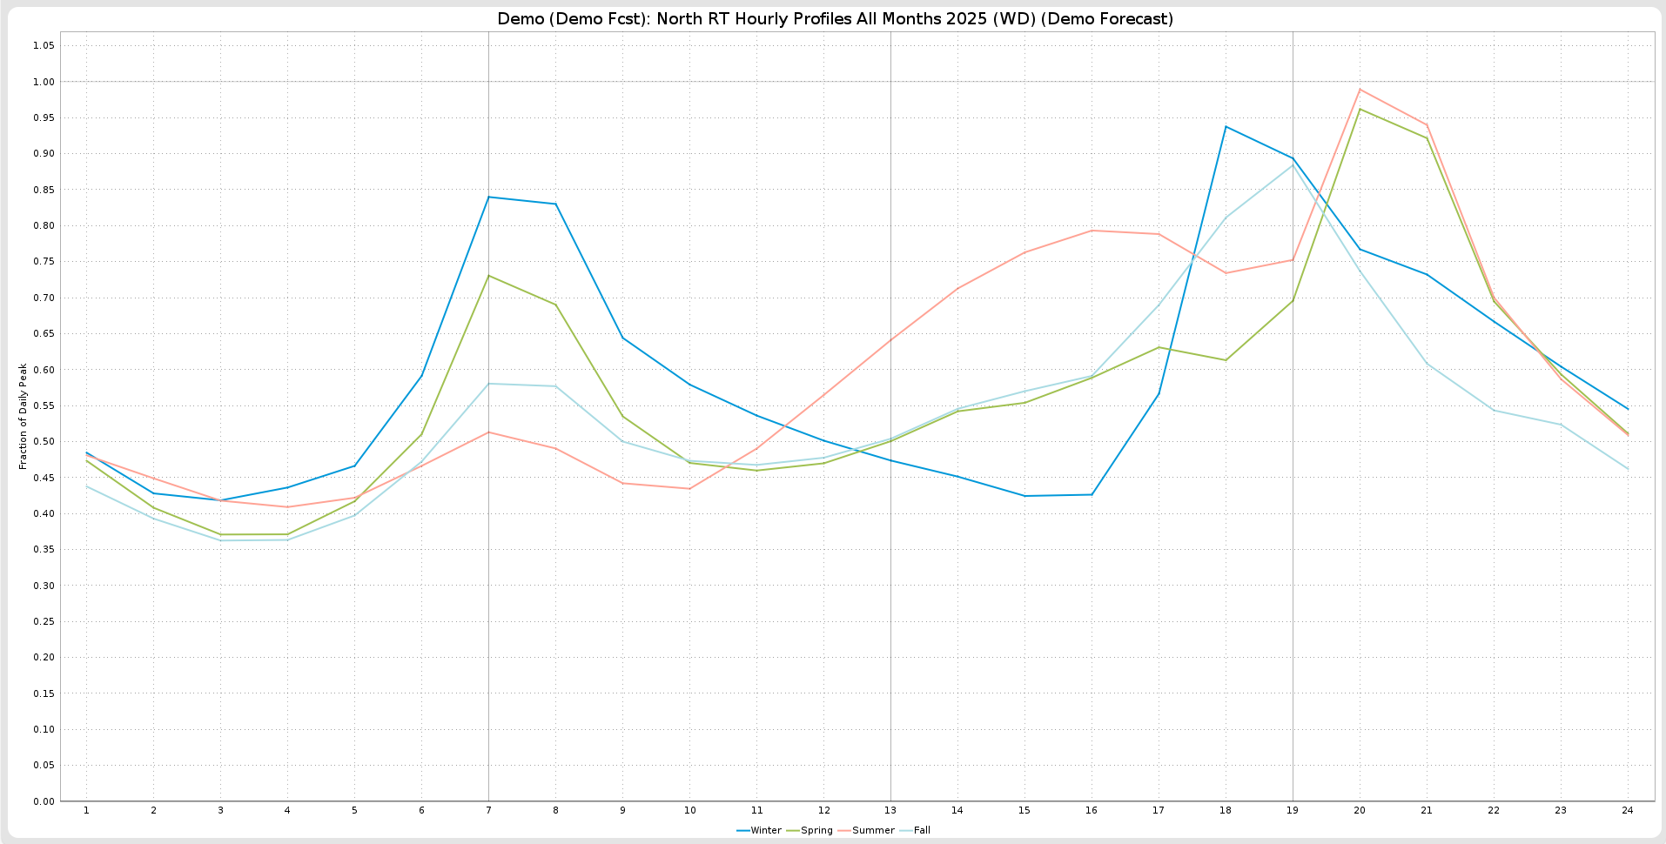Click the Fall low point at hour 3

(x=220, y=540)
